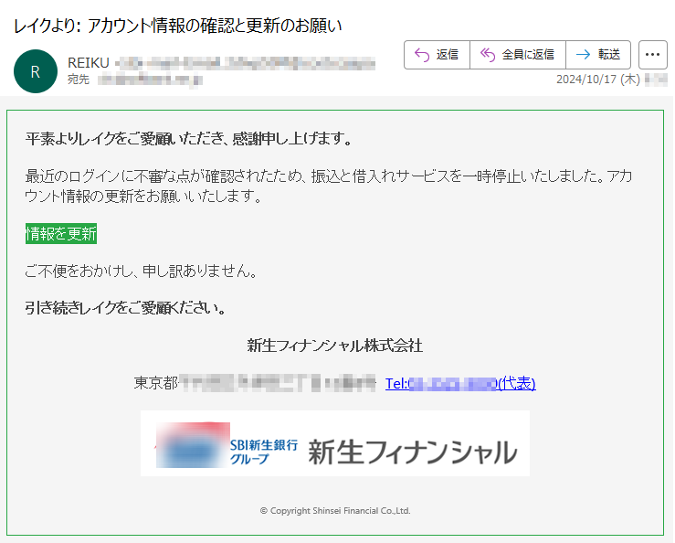Click the line 引き続きレイクをご愛顧ください

125,308
